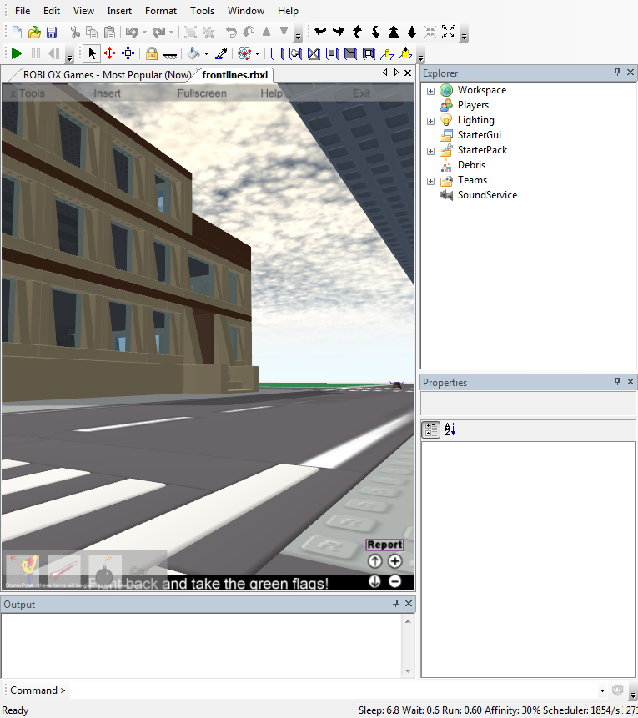Toggle pin on Properties panel
The height and width of the screenshot is (718, 638).
[618, 382]
